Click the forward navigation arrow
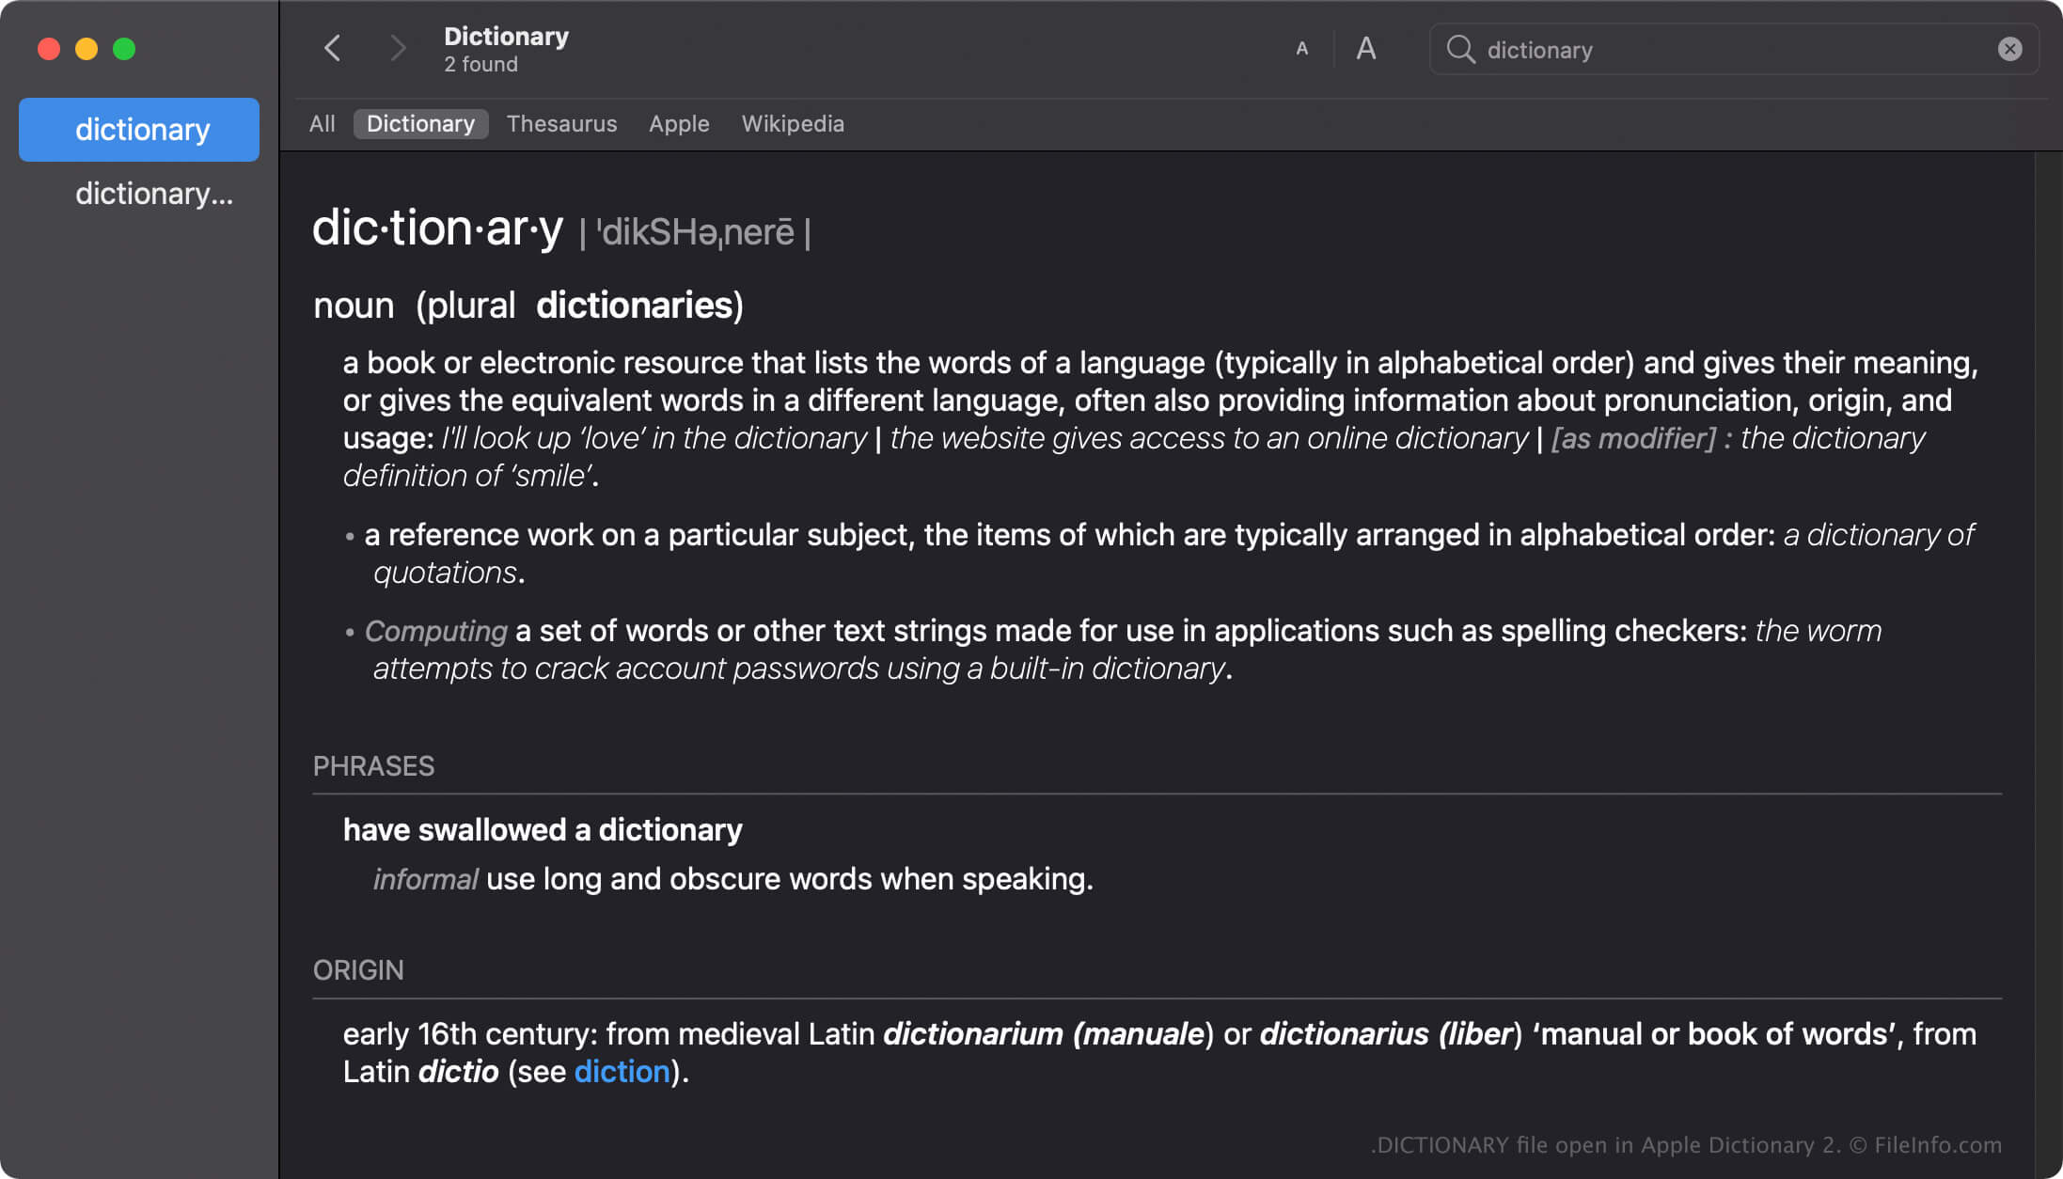 (397, 50)
